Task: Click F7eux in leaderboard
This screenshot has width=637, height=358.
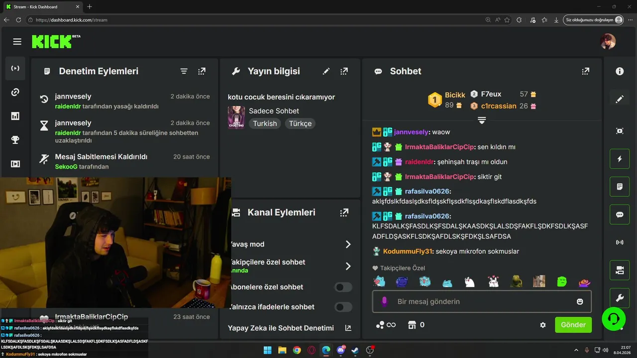Action: pyautogui.click(x=491, y=94)
